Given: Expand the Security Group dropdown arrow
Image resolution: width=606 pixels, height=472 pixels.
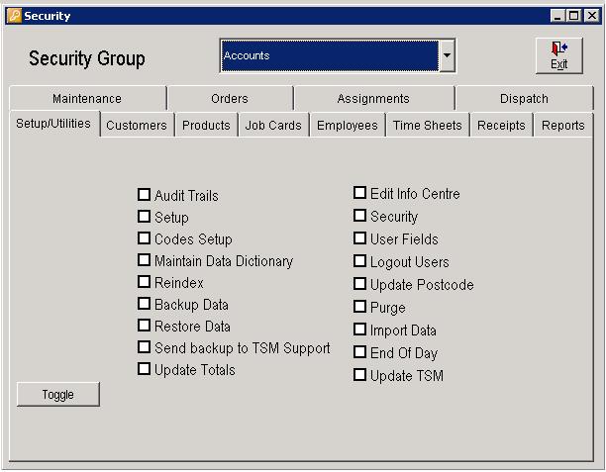Looking at the screenshot, I should [448, 56].
